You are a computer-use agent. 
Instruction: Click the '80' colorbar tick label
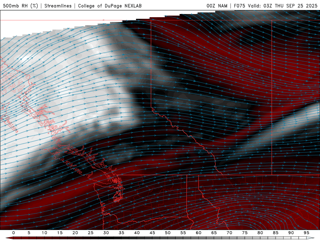click(x=260, y=233)
